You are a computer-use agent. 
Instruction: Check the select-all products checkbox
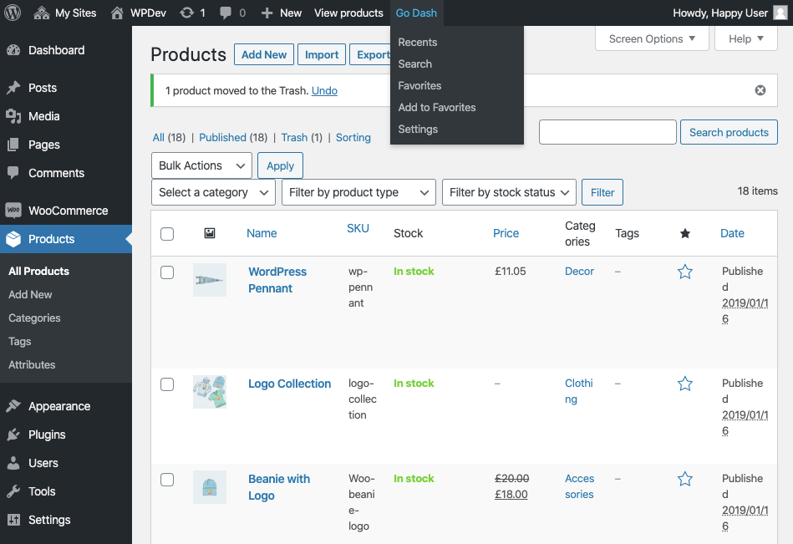167,234
